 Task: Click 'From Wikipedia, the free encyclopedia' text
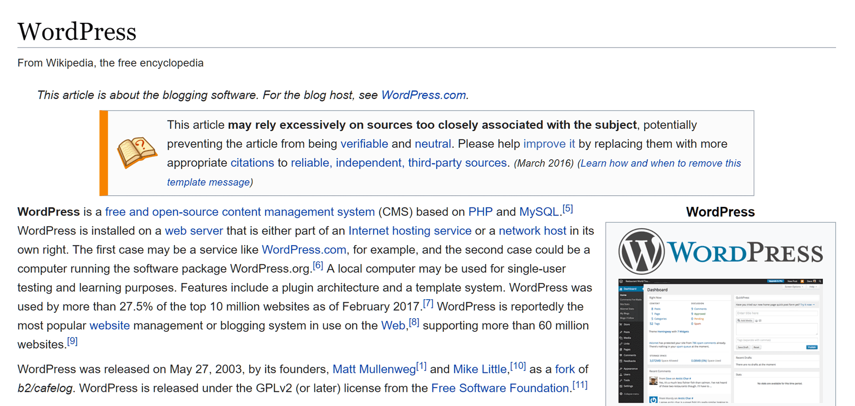[110, 63]
